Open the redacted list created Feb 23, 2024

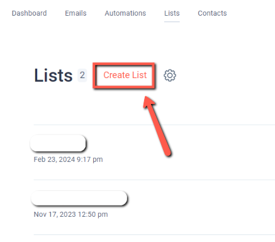tap(58, 143)
